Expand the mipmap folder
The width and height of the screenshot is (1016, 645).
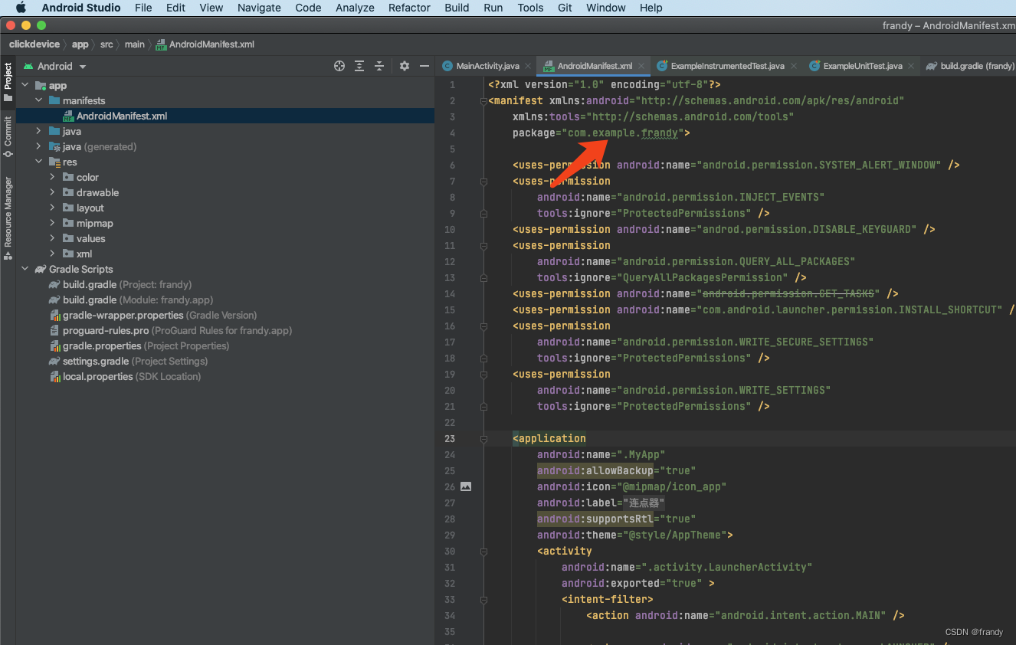click(x=52, y=224)
